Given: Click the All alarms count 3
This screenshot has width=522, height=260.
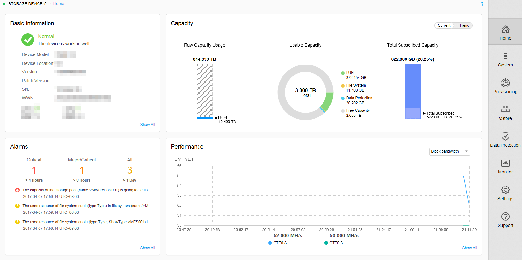Looking at the screenshot, I should 129,170.
